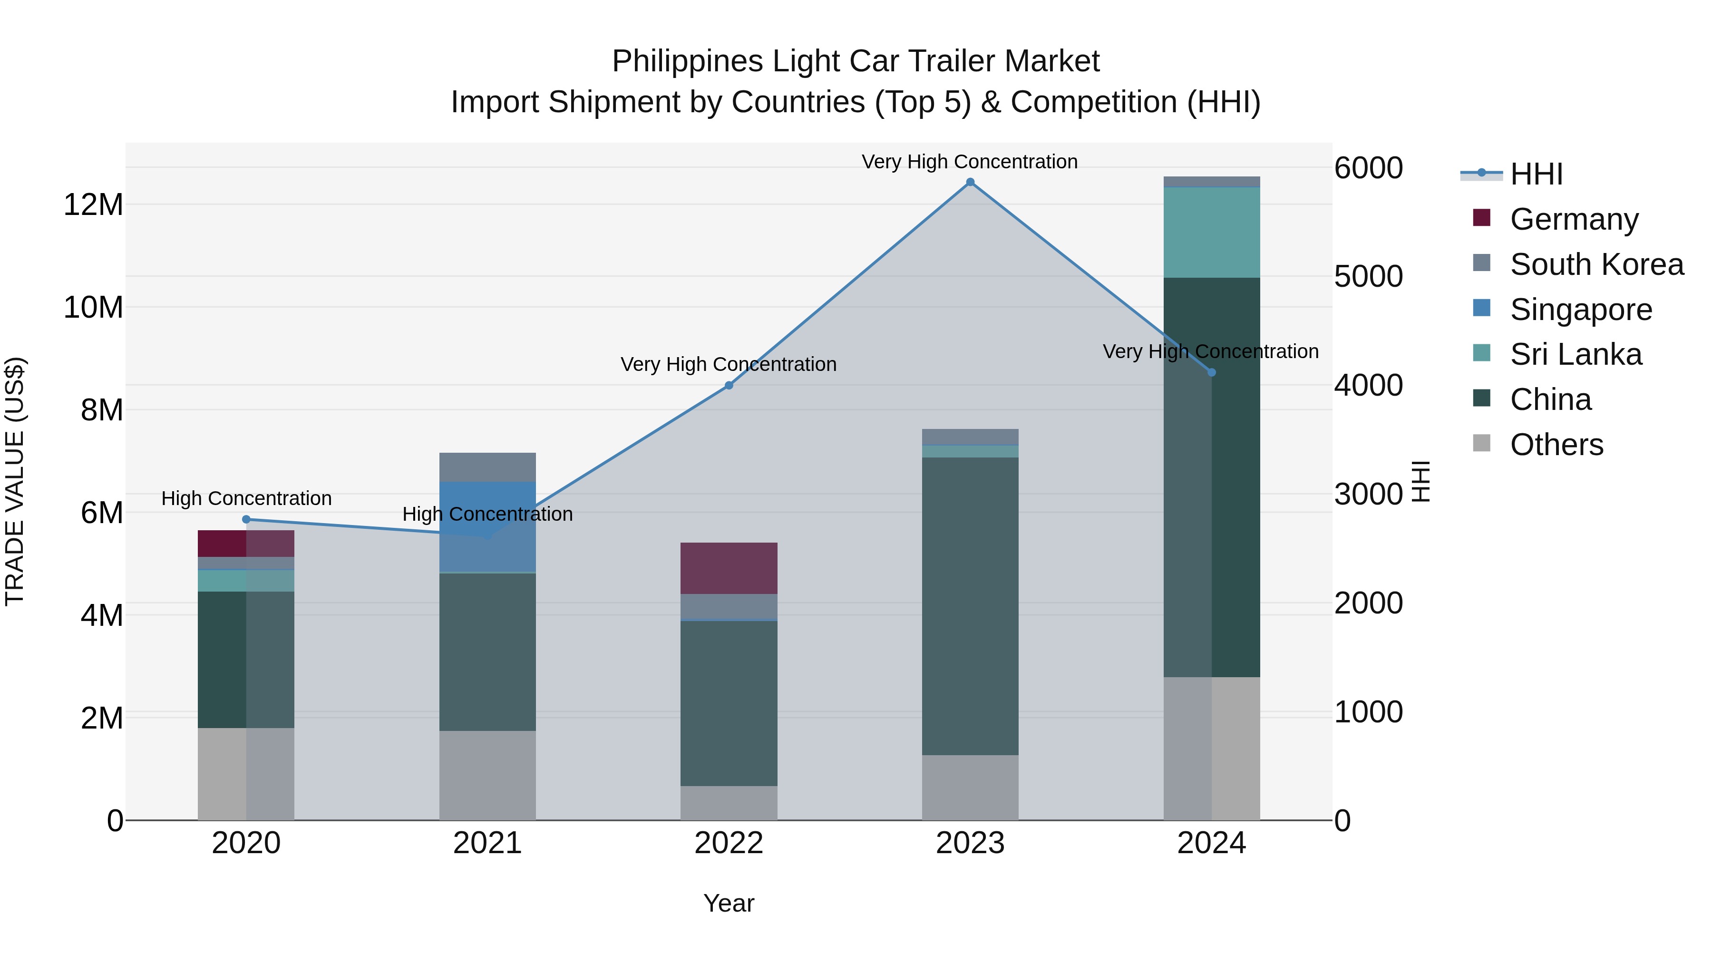The image size is (1712, 963).
Task: Select the Sri Lanka bar segment in 2024
Action: coord(1211,233)
